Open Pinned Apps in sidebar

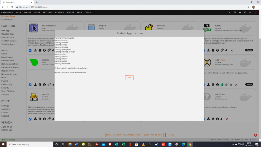pyautogui.click(x=7, y=20)
